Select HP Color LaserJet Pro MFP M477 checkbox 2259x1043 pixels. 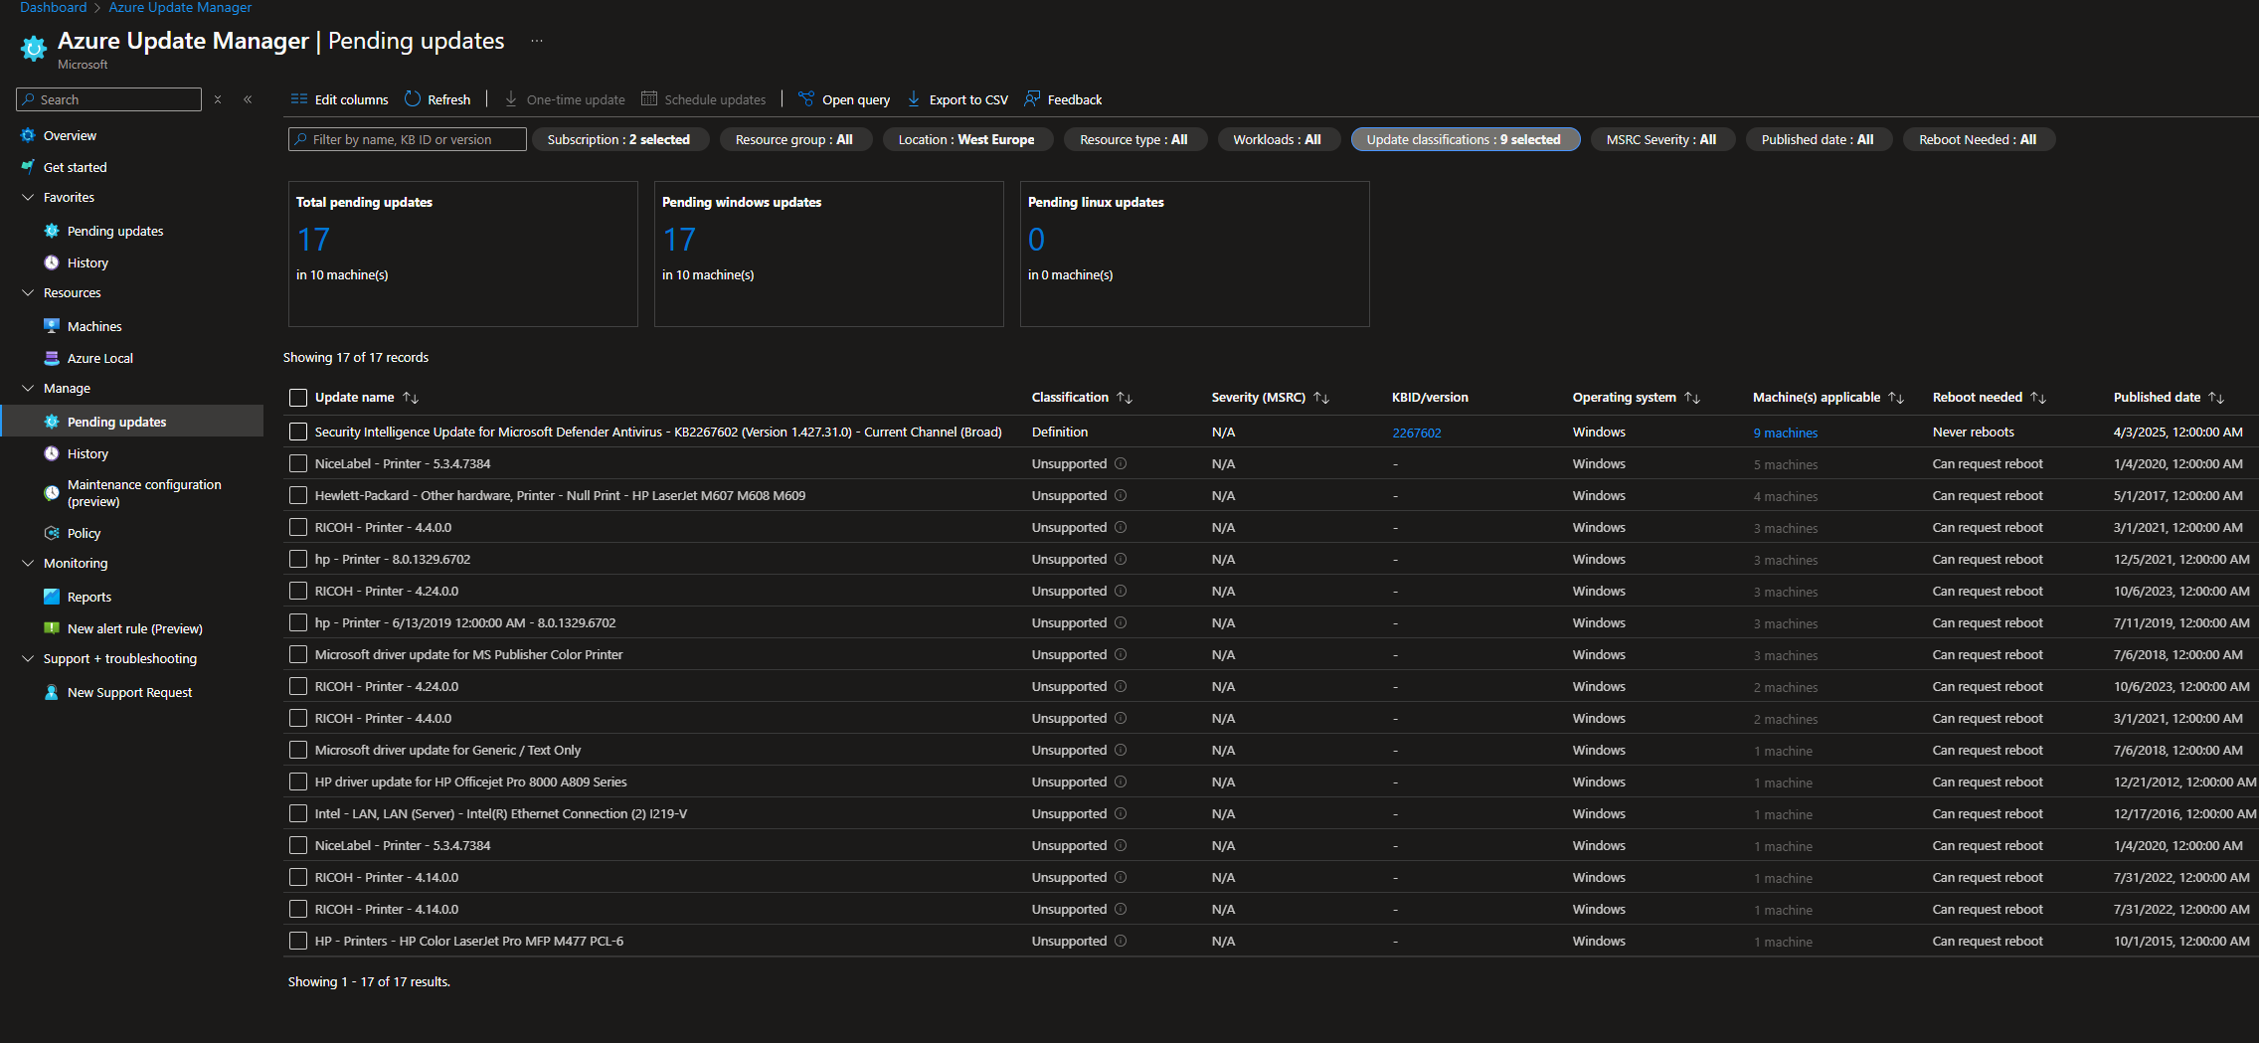298,941
